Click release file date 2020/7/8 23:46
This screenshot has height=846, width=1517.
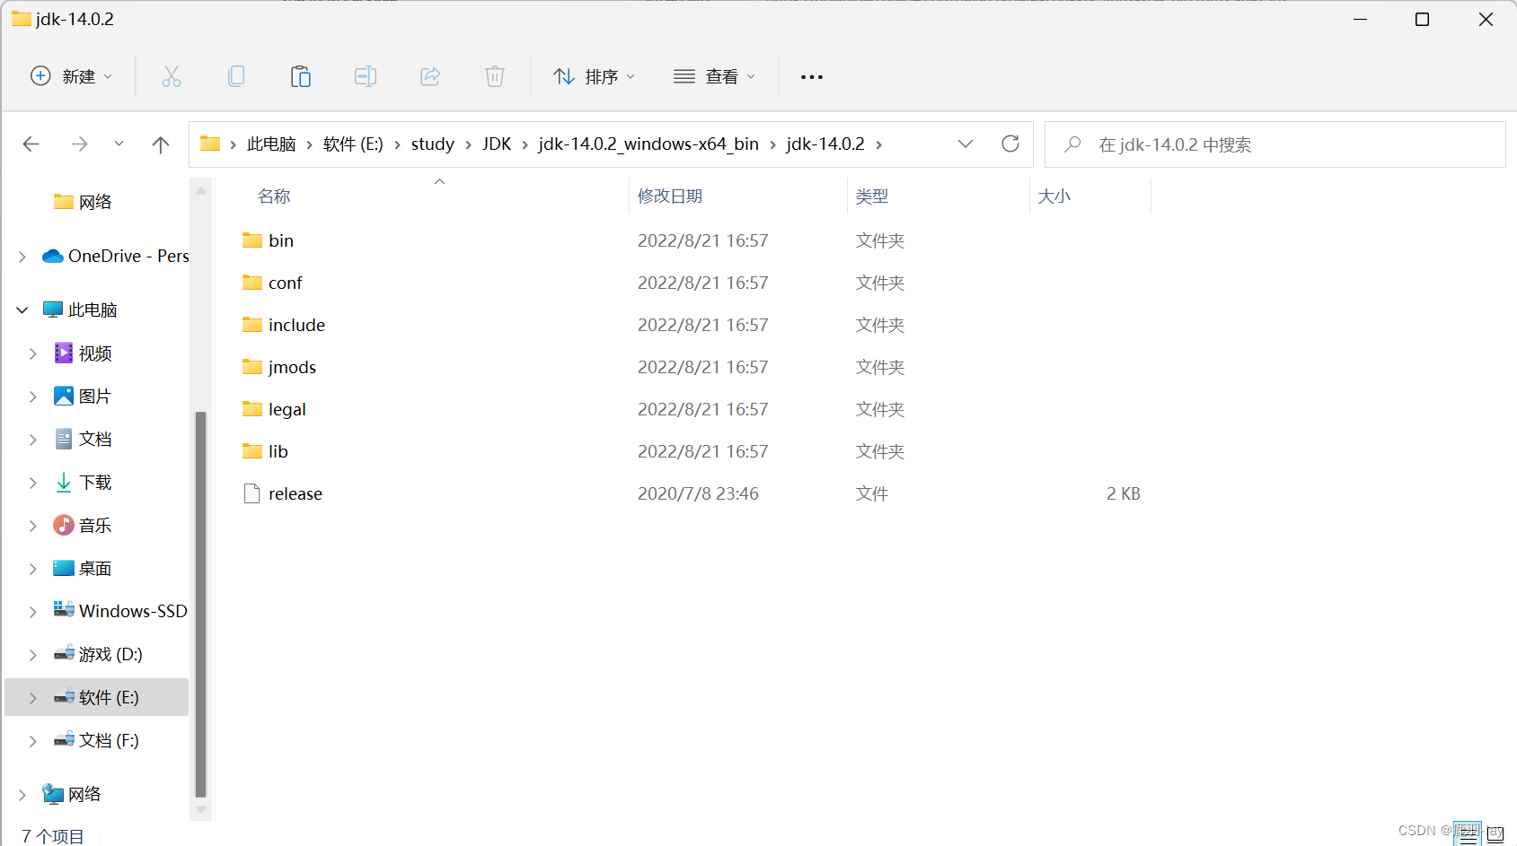coord(698,493)
